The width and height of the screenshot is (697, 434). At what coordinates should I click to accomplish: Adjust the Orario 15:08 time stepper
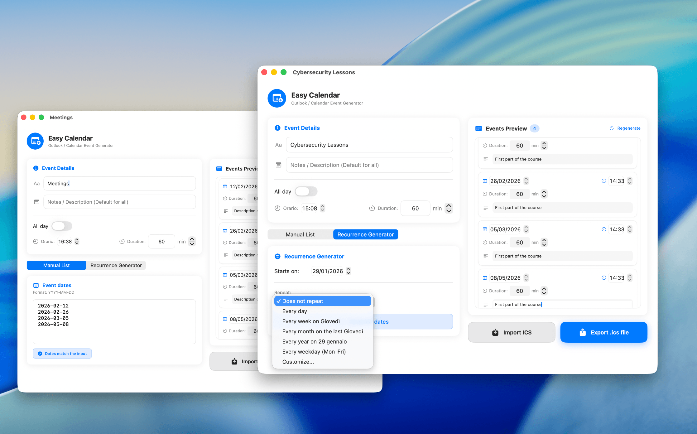click(323, 208)
